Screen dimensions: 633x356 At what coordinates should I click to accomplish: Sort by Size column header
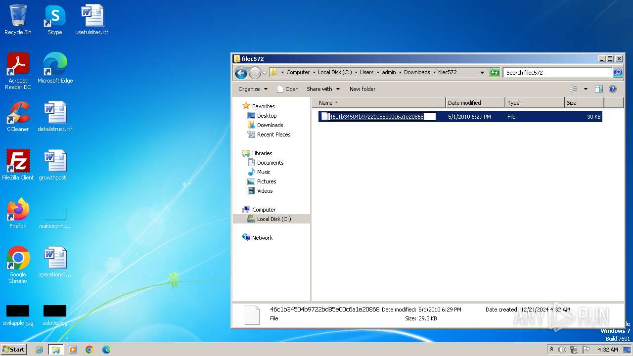(584, 103)
